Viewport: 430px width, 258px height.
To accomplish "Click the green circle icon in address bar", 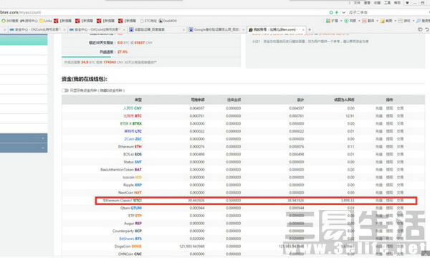I will (331, 12).
